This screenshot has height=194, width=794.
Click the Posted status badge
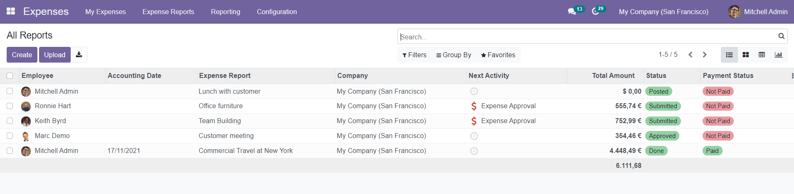click(x=659, y=92)
